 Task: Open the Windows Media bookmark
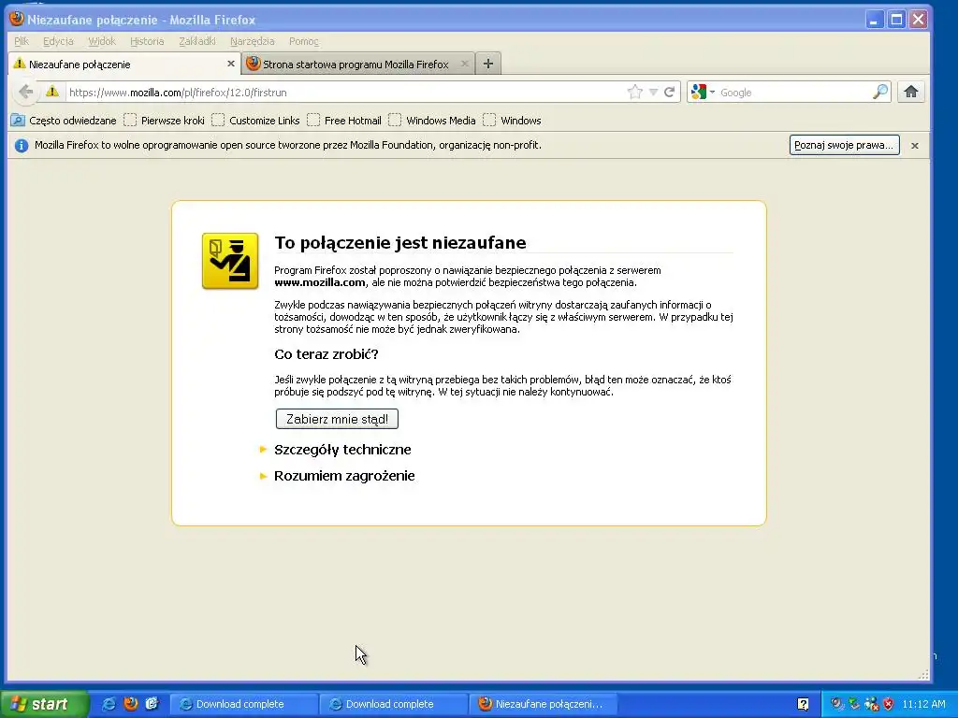432,121
